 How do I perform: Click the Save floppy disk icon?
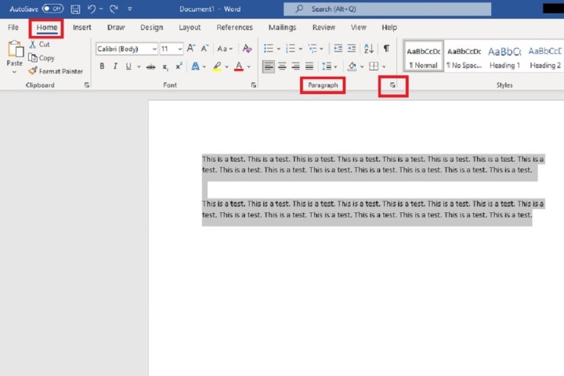[75, 9]
